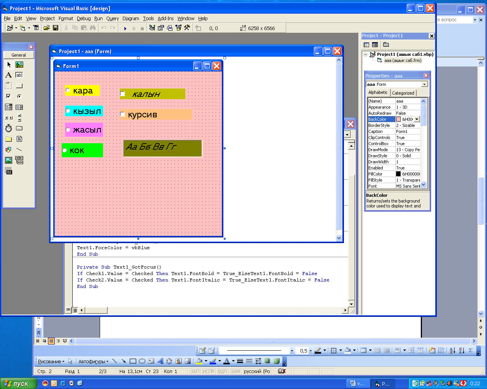Viewport: 487px width, 389px height.
Task: Switch to Word taskbar button
Action: point(358,383)
